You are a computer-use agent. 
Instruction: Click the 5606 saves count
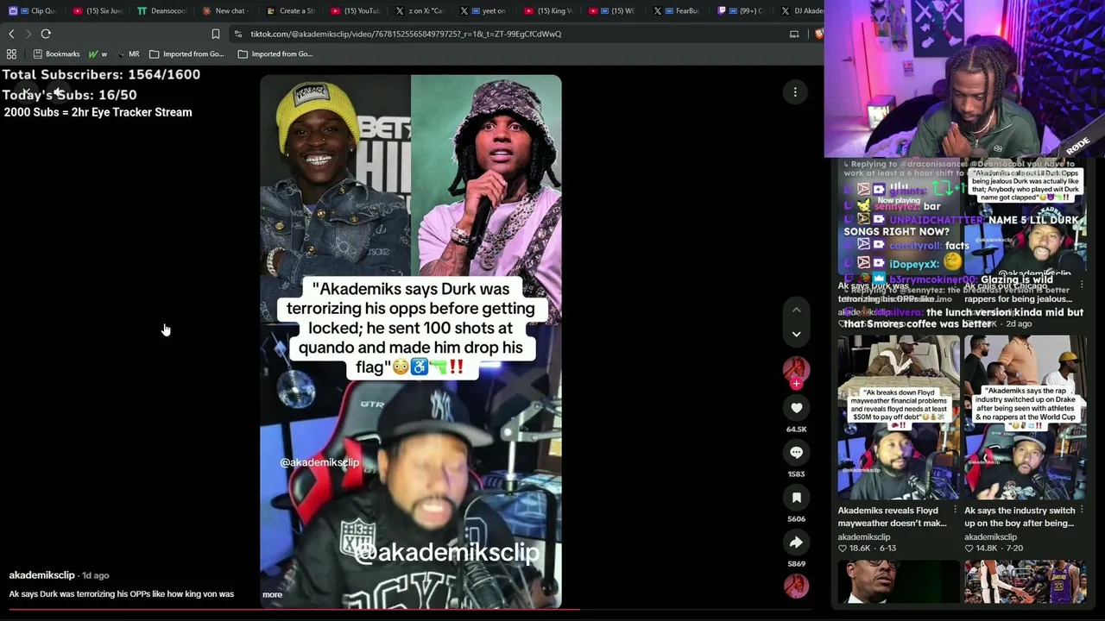pos(796,519)
